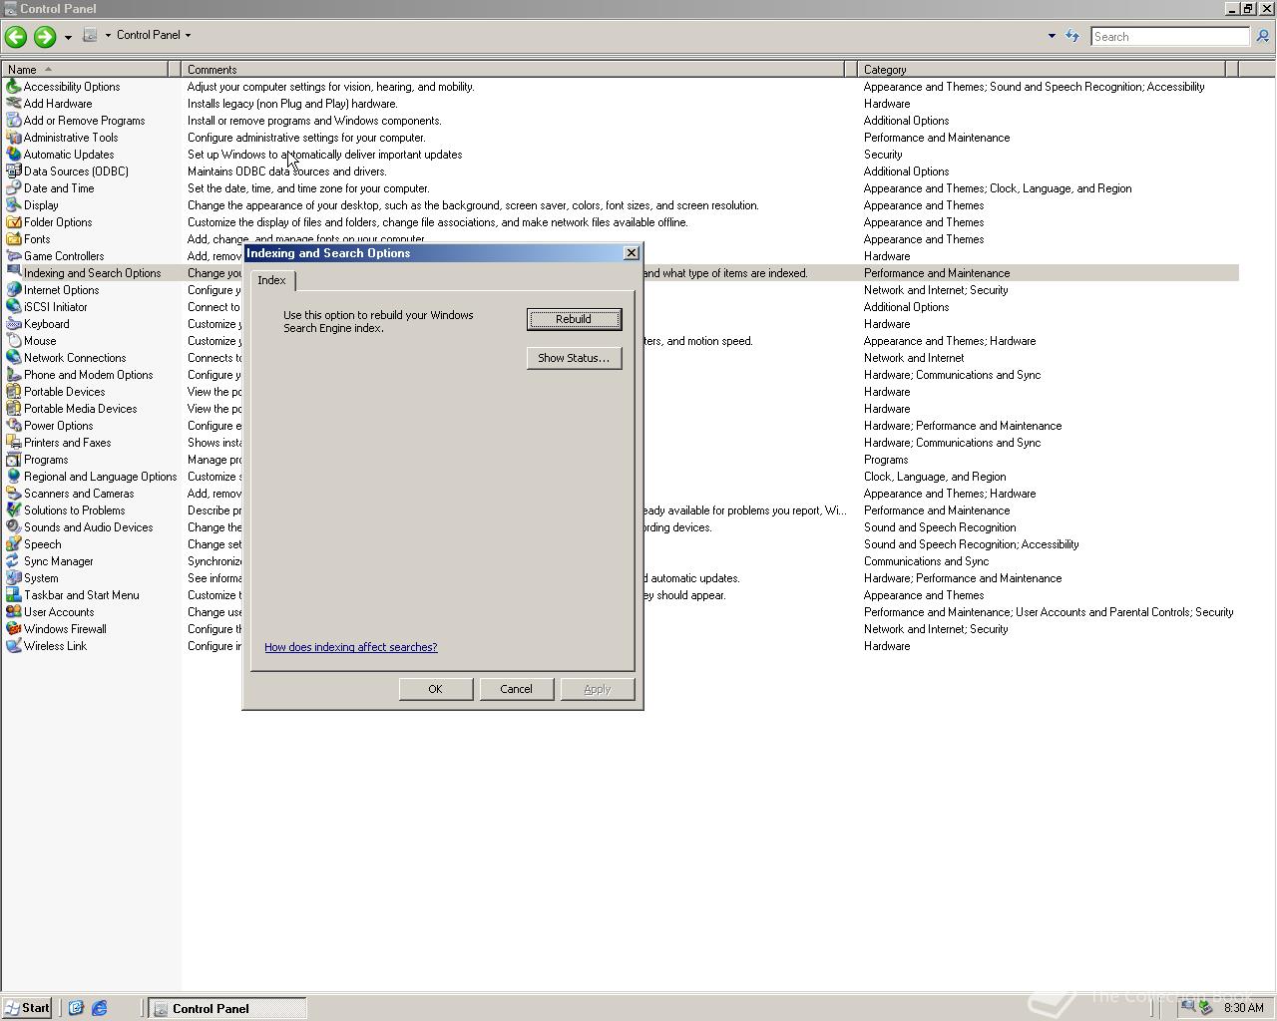Select the Portable Devices row

coord(621,392)
